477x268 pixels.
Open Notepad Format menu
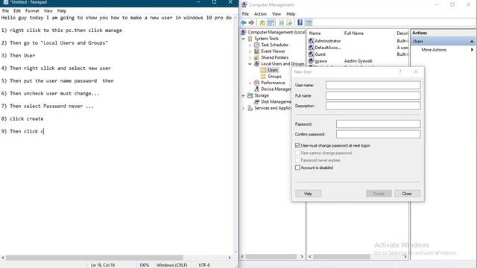pos(32,10)
